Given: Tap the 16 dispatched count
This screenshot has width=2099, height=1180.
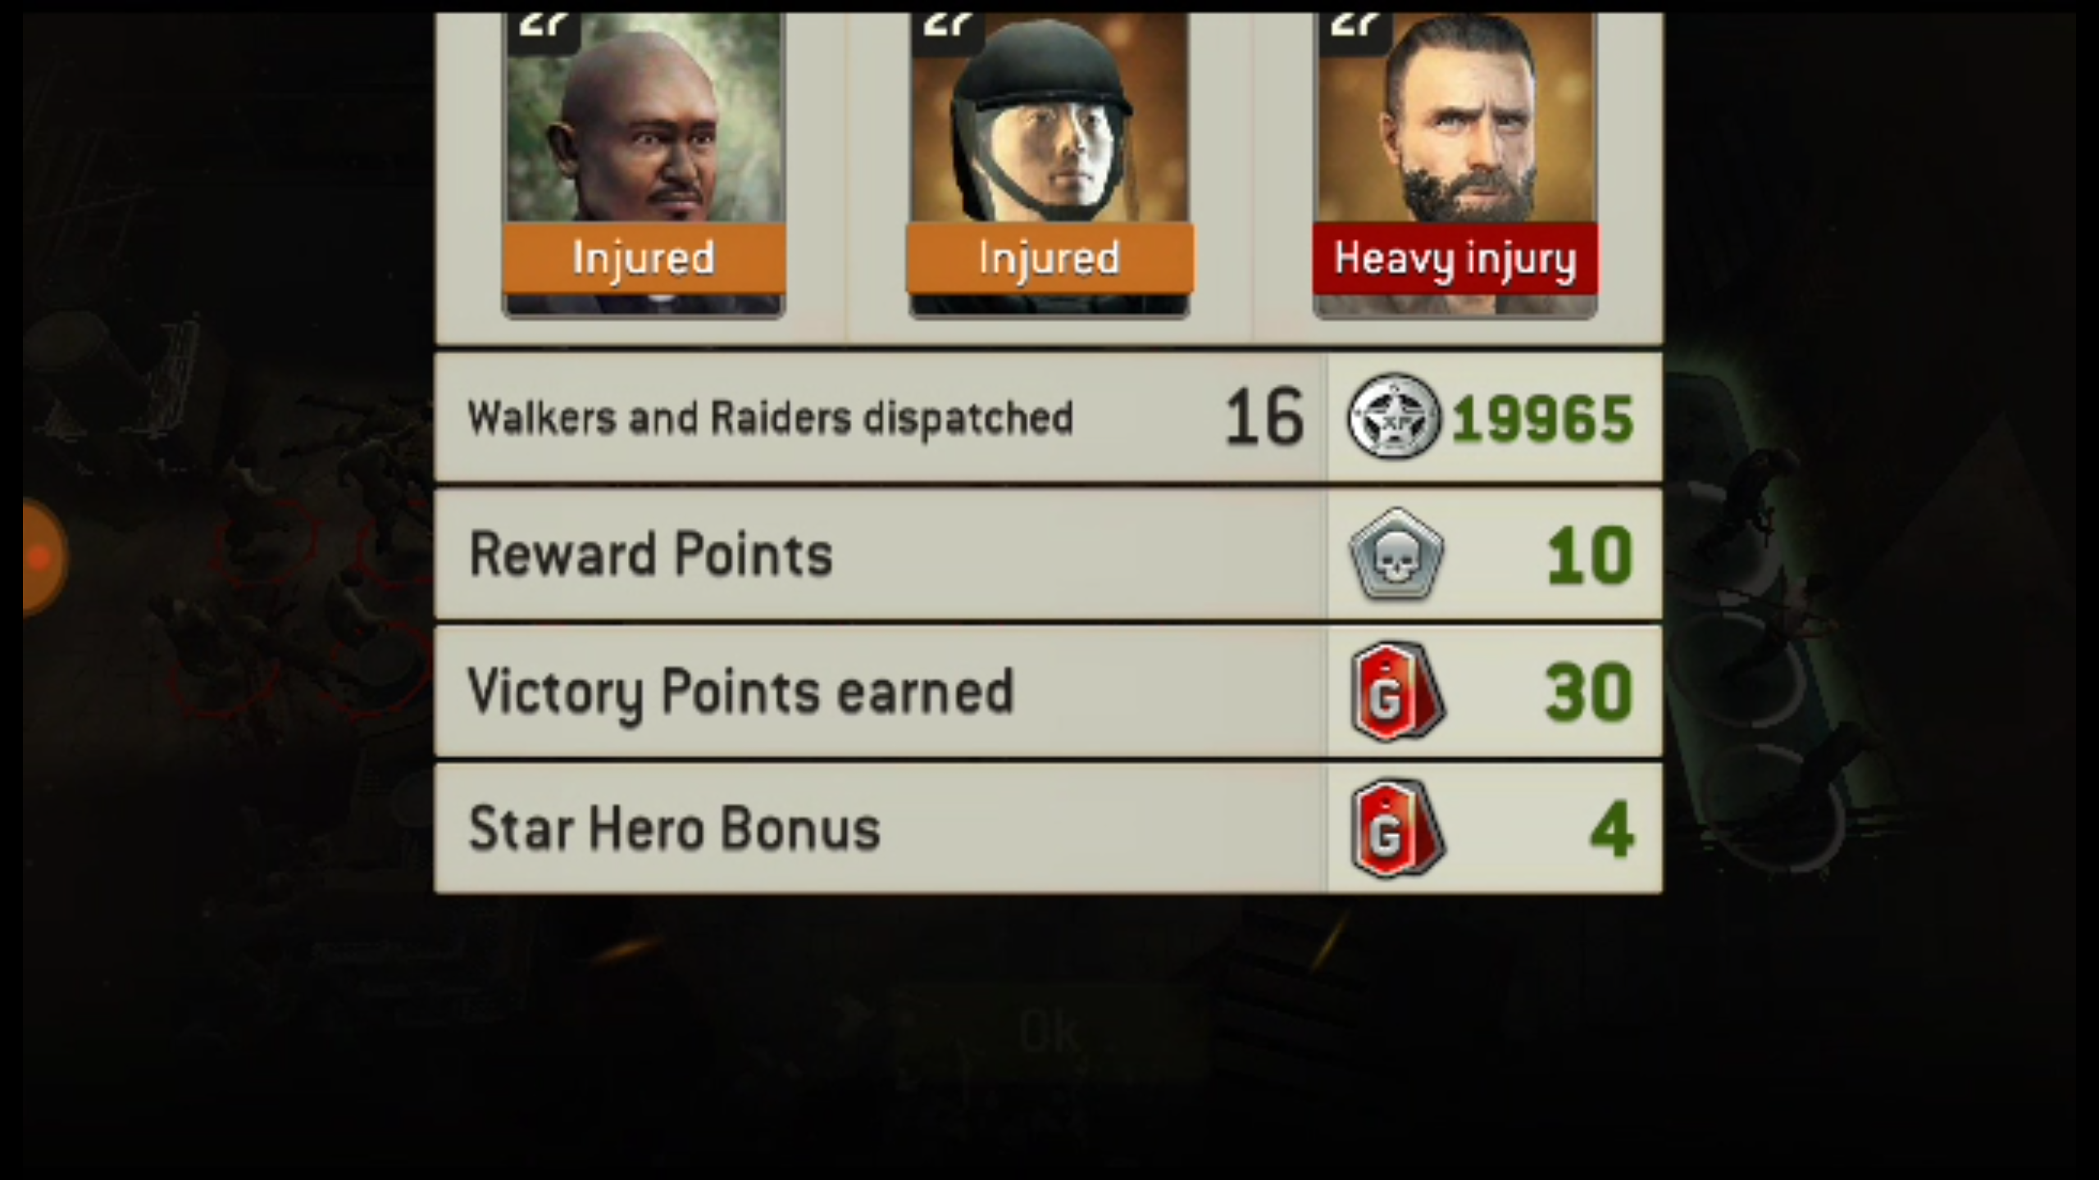Looking at the screenshot, I should coord(1264,418).
